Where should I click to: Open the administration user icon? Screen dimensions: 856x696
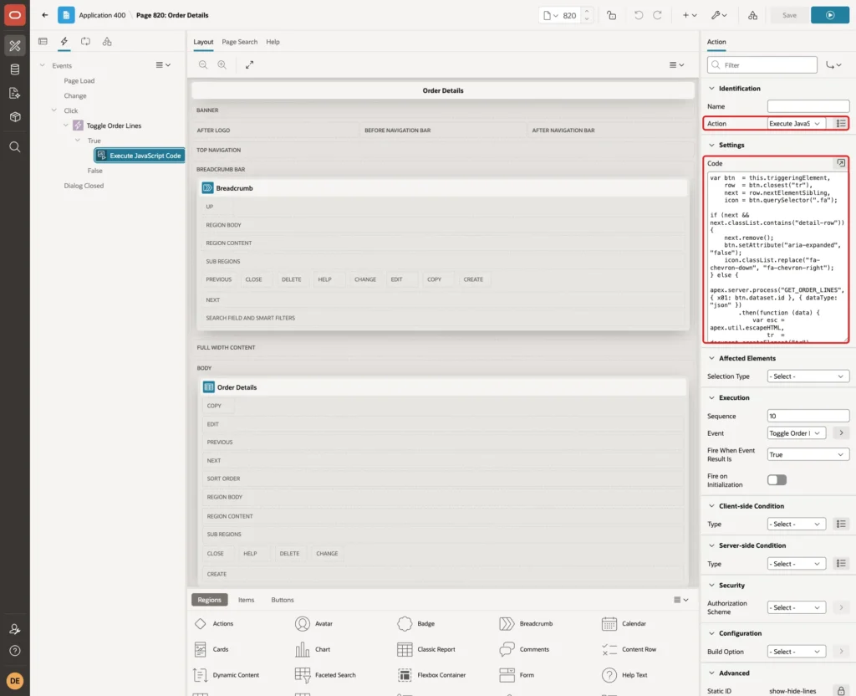click(x=15, y=629)
